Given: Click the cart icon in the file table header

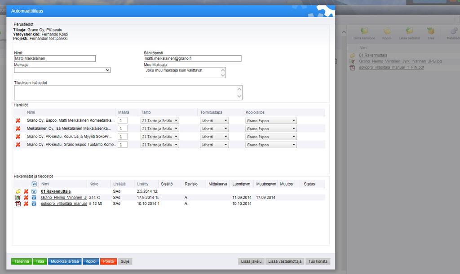Looking at the screenshot, I should (34, 184).
